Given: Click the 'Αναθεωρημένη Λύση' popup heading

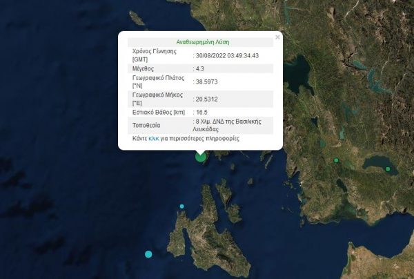Looking at the screenshot, I should tap(200, 41).
